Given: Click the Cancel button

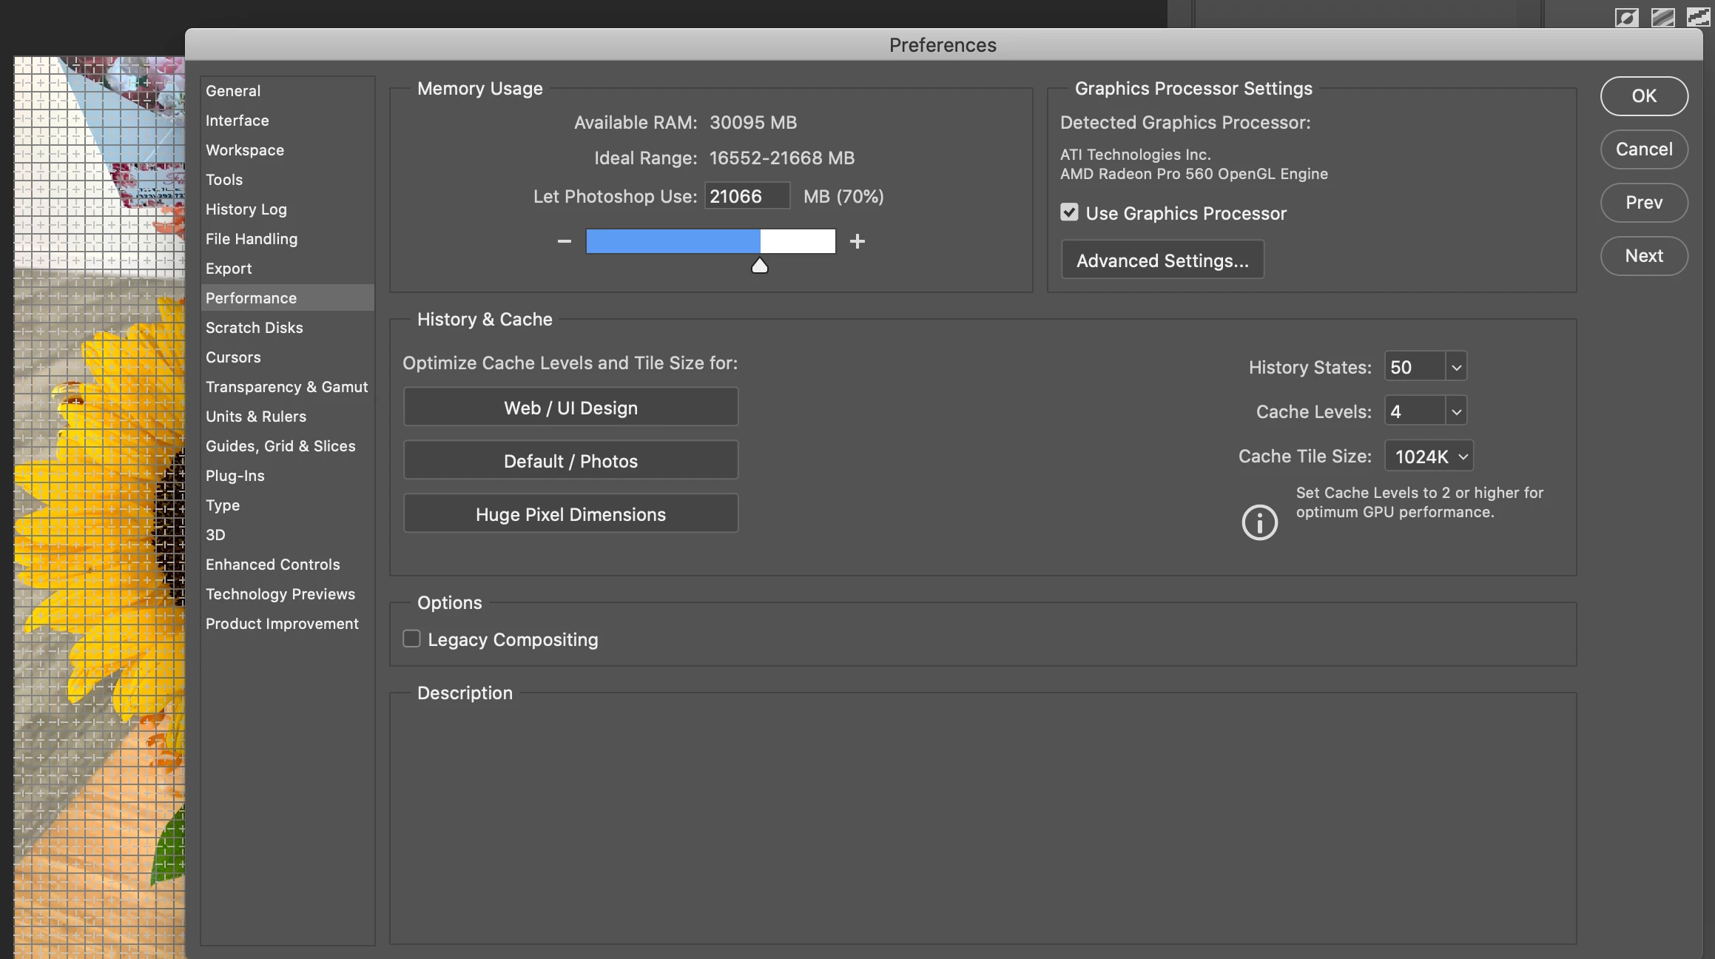Looking at the screenshot, I should (1644, 149).
